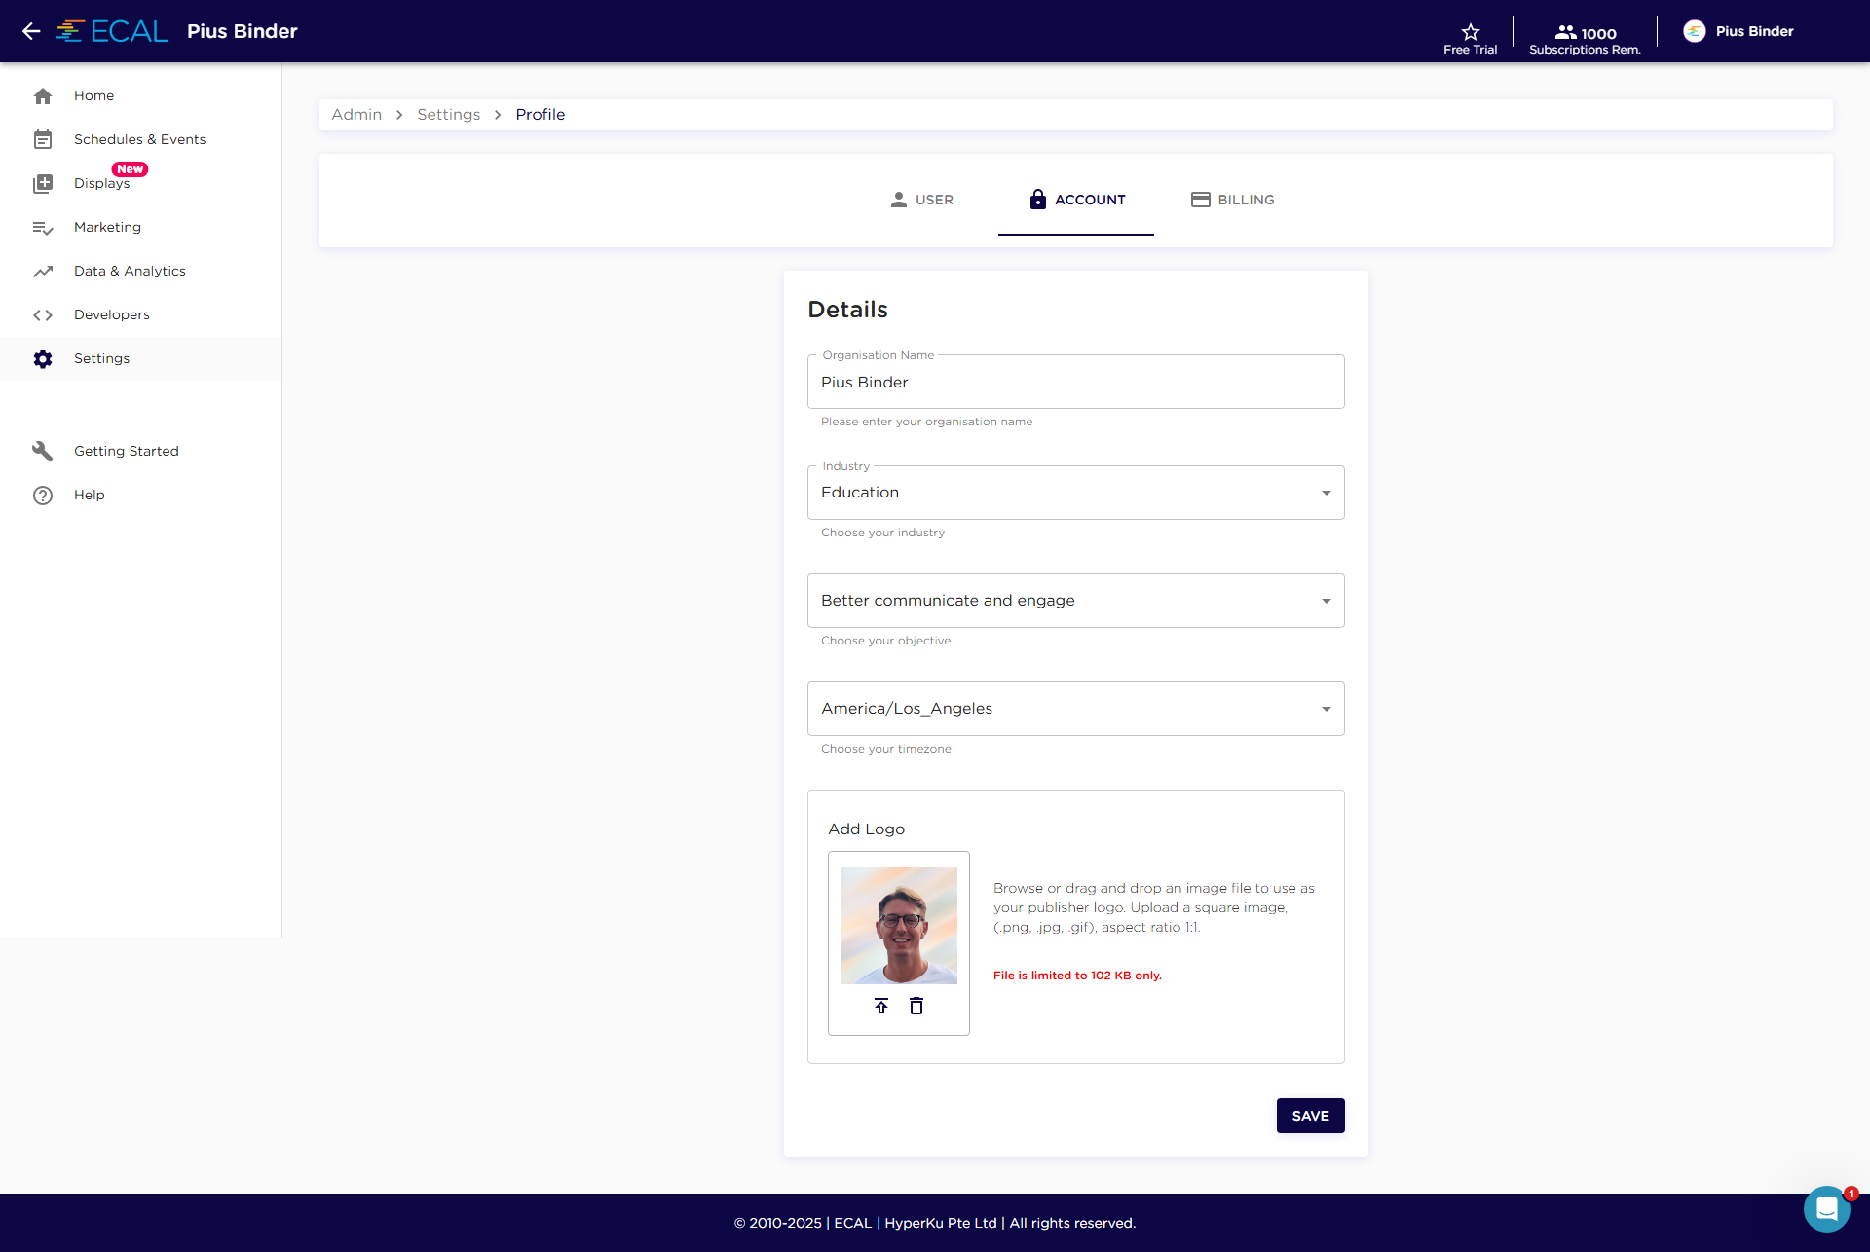Click the Data & Analytics trend icon

43,271
